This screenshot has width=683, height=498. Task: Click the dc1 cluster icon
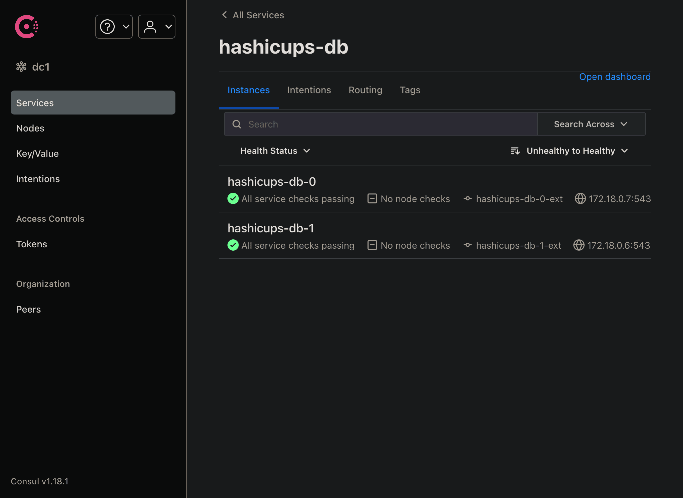[21, 66]
